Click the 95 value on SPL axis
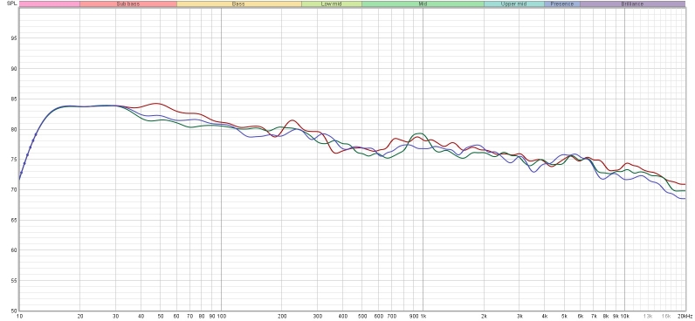Screen dimensions: 695x321 [x=13, y=38]
